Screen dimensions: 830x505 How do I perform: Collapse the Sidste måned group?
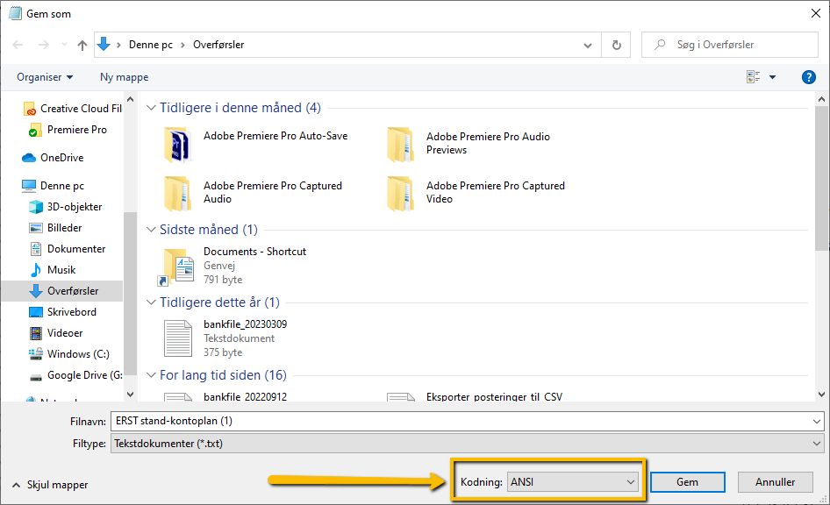(152, 230)
